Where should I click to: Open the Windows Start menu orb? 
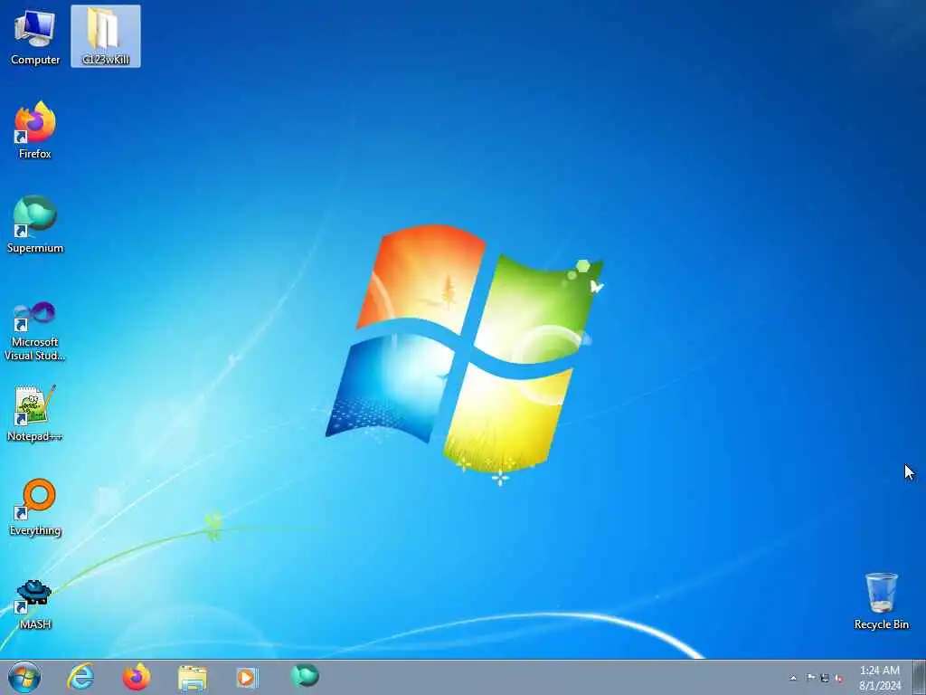coord(24,677)
